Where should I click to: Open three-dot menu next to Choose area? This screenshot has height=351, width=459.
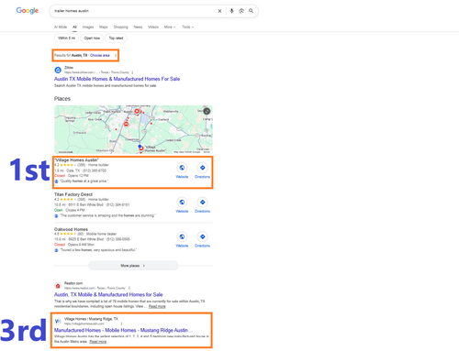click(x=116, y=55)
